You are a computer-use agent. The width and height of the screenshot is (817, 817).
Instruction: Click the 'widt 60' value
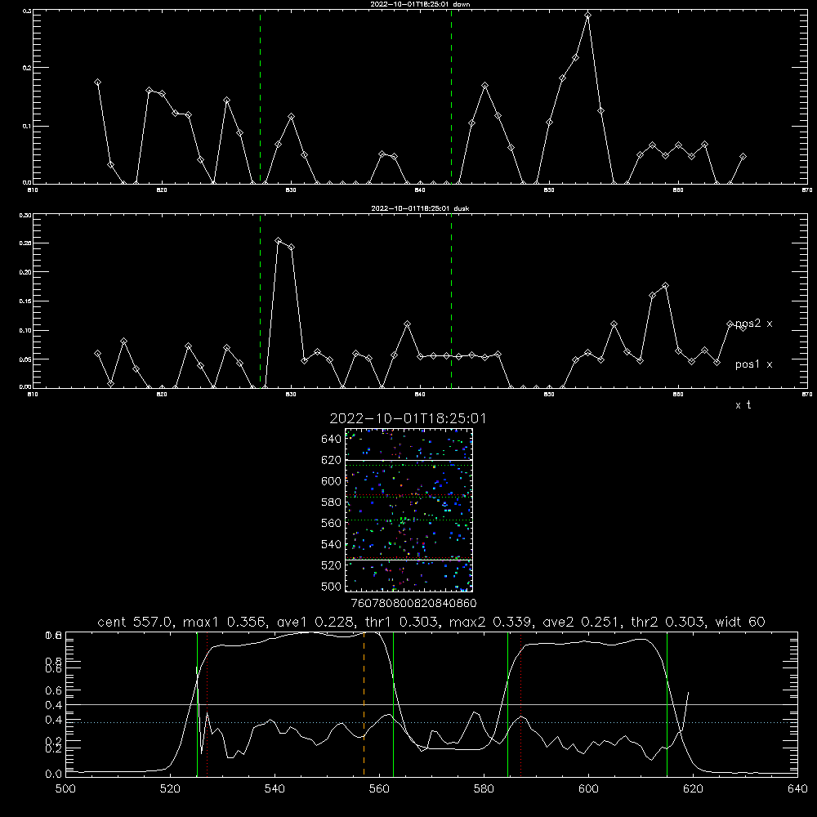coord(740,622)
